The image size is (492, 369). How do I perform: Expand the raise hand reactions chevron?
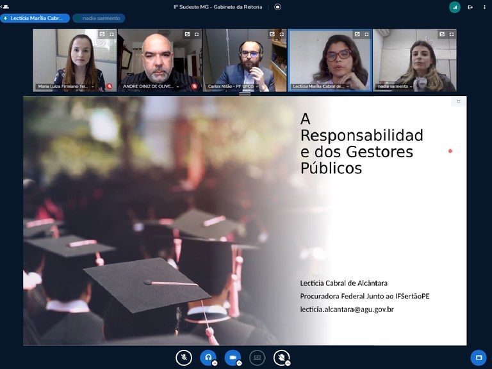tap(288, 363)
